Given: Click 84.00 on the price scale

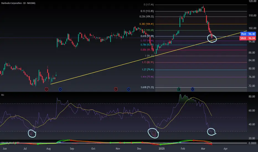Looking at the screenshot, I should [x=252, y=60].
